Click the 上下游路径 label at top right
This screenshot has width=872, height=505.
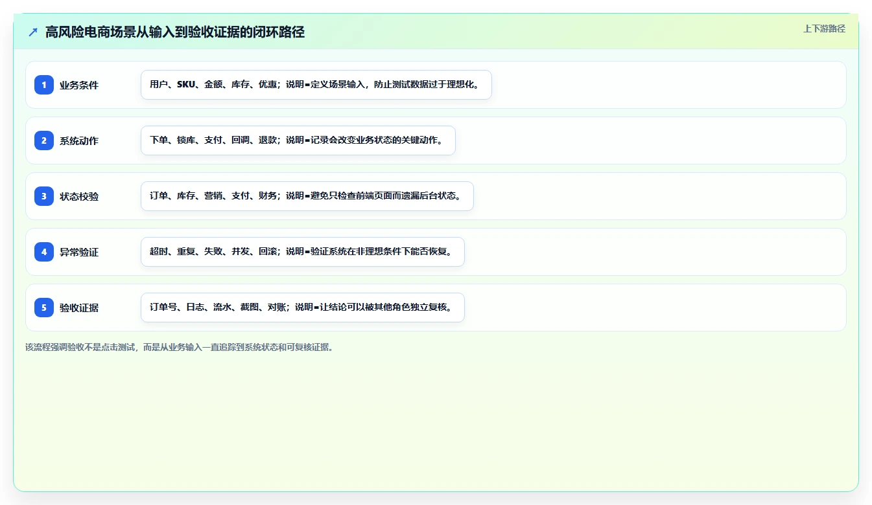click(x=824, y=28)
